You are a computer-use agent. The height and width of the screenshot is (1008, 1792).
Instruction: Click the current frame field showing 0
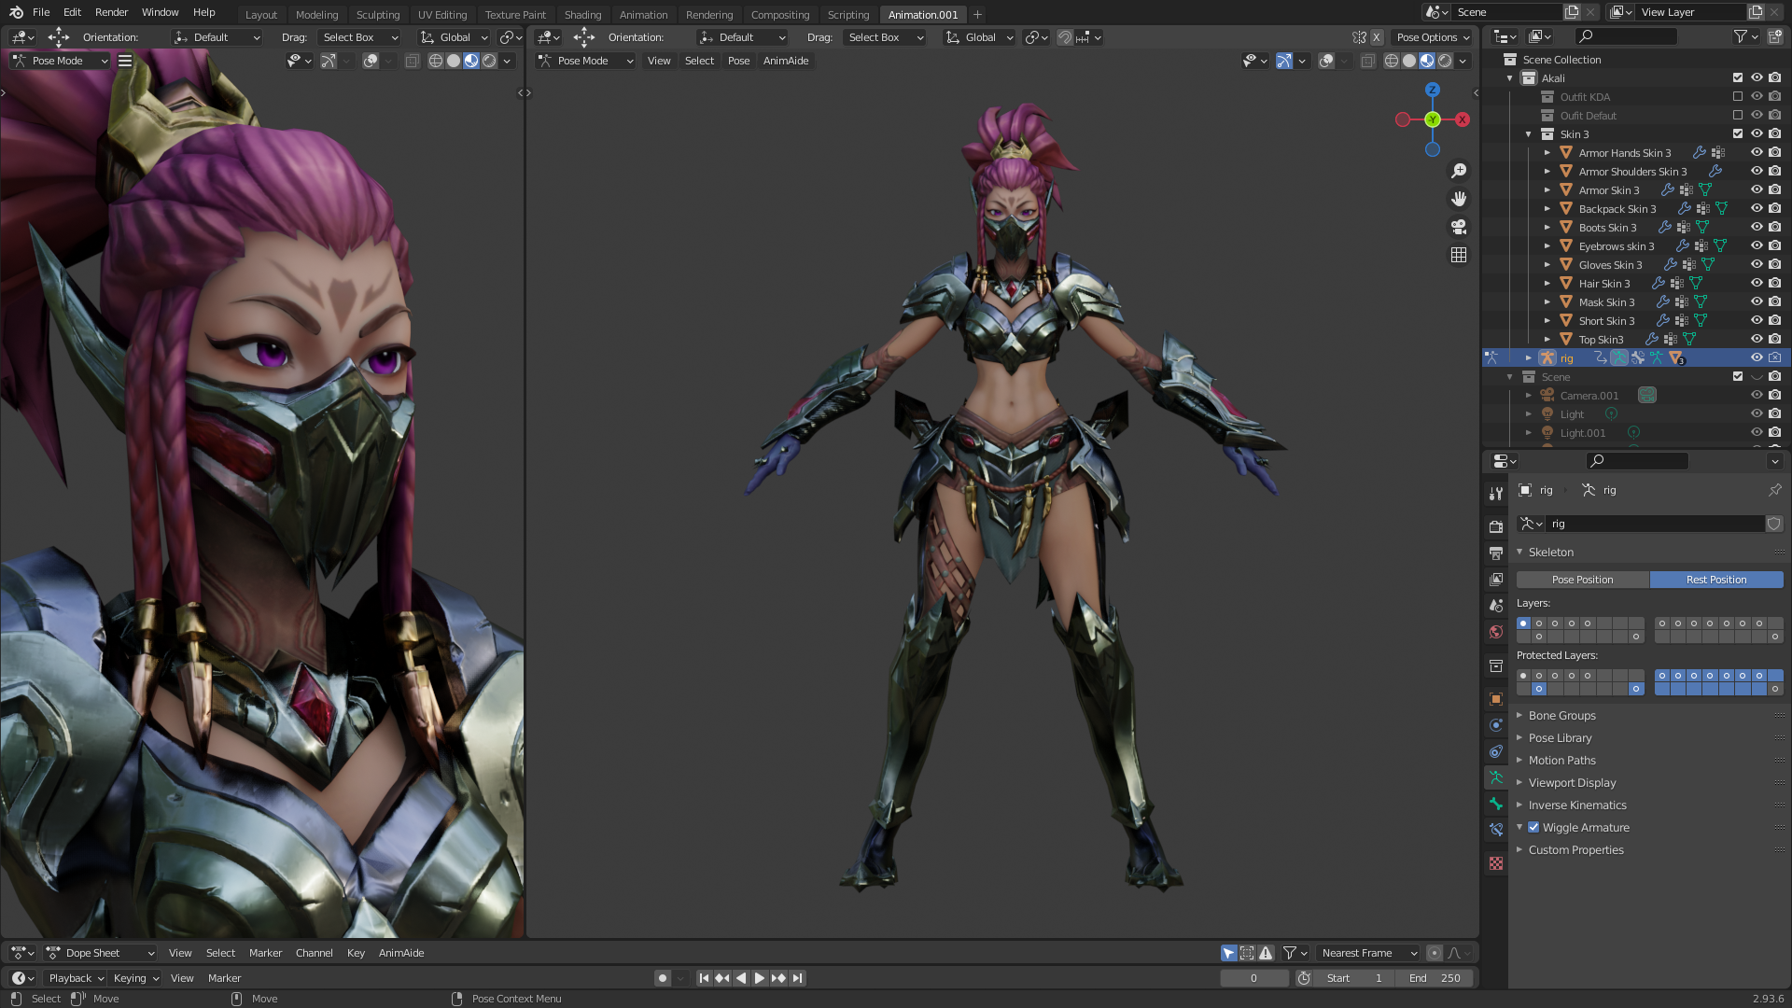coord(1254,978)
